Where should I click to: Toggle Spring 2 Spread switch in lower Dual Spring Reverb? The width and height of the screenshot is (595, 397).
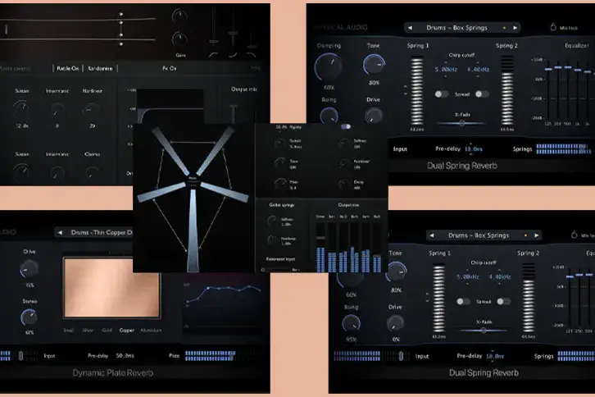click(503, 302)
